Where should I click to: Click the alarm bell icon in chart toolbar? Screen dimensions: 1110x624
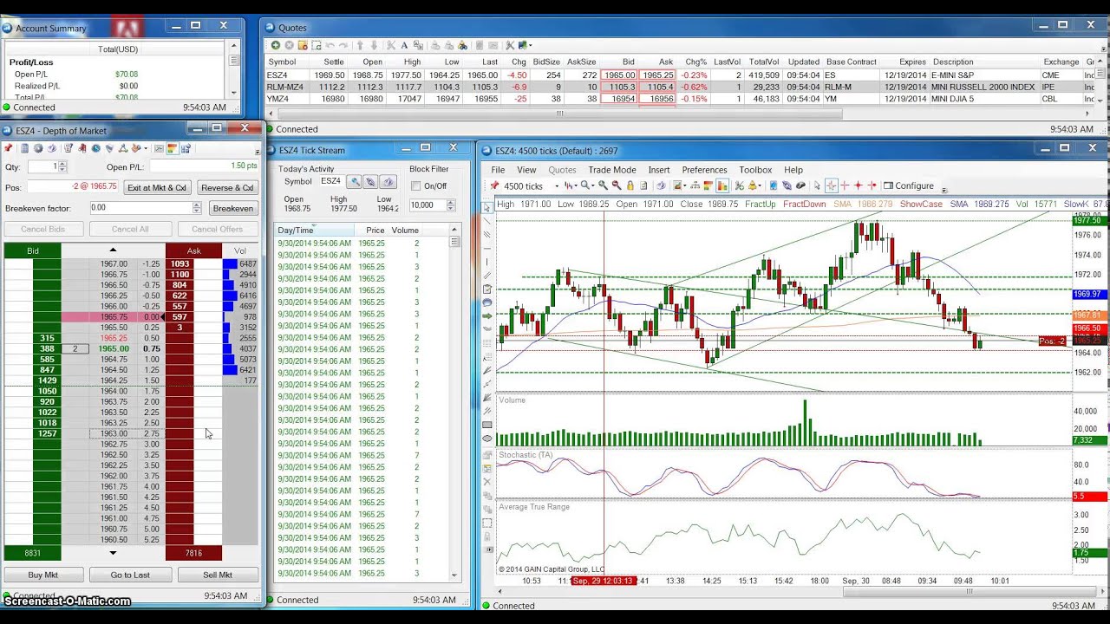point(752,185)
